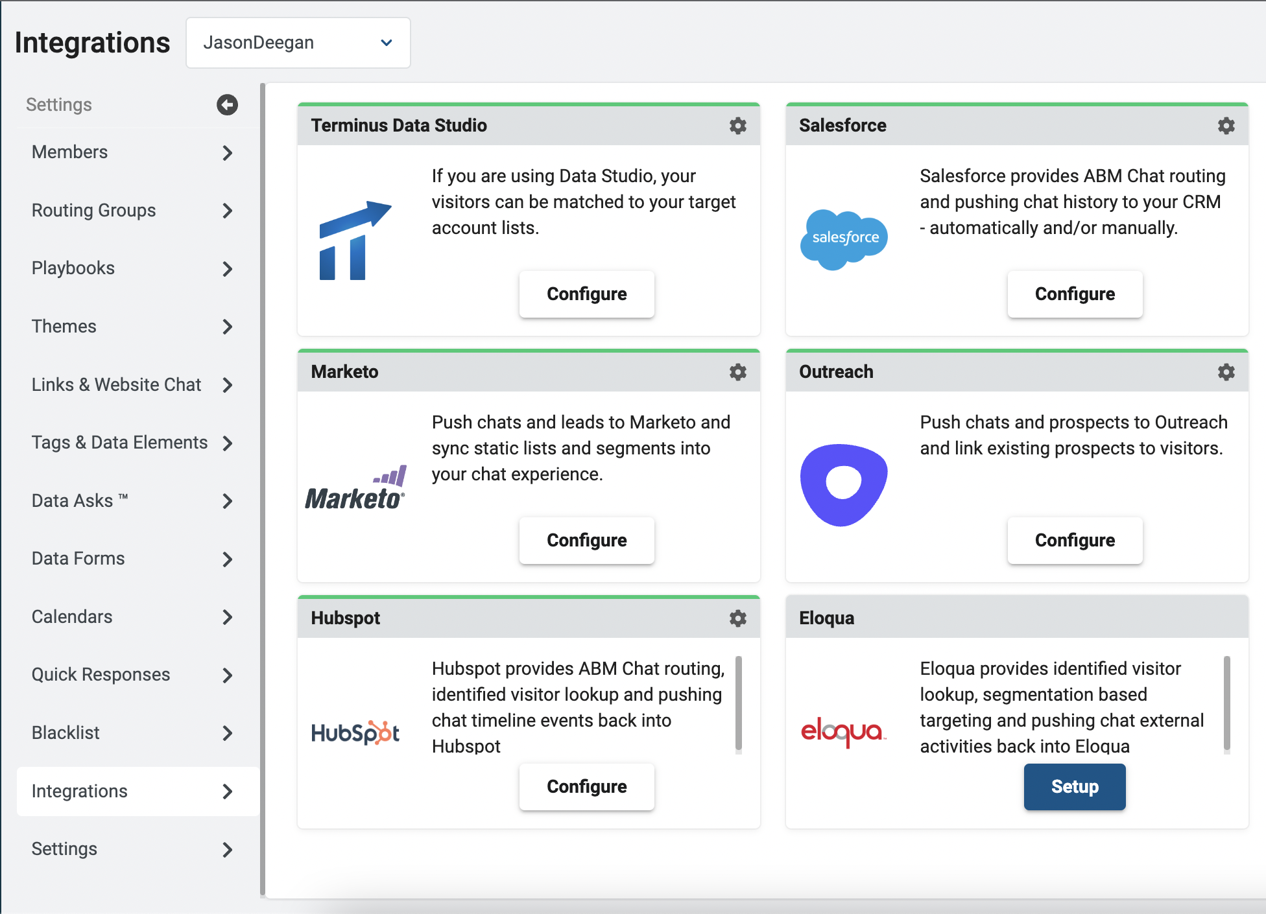
Task: Open Tags & Data Elements menu item
Action: 137,443
